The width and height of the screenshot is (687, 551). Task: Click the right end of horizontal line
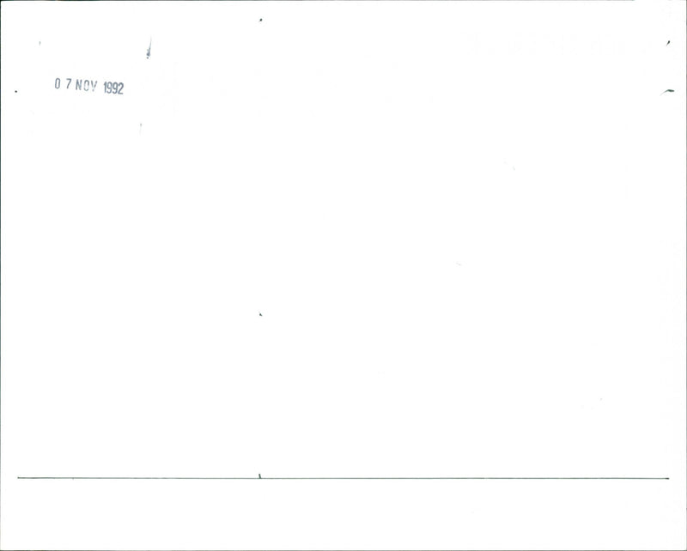[668, 478]
